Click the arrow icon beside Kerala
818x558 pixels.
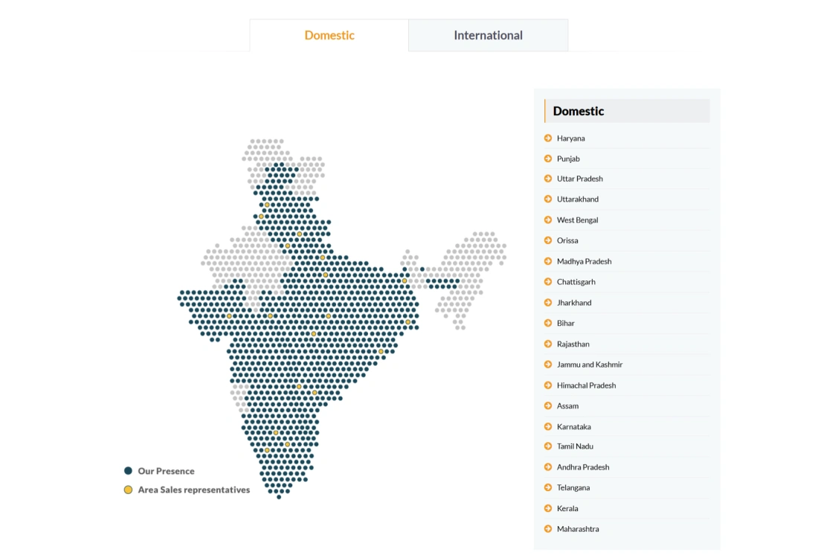(x=548, y=508)
